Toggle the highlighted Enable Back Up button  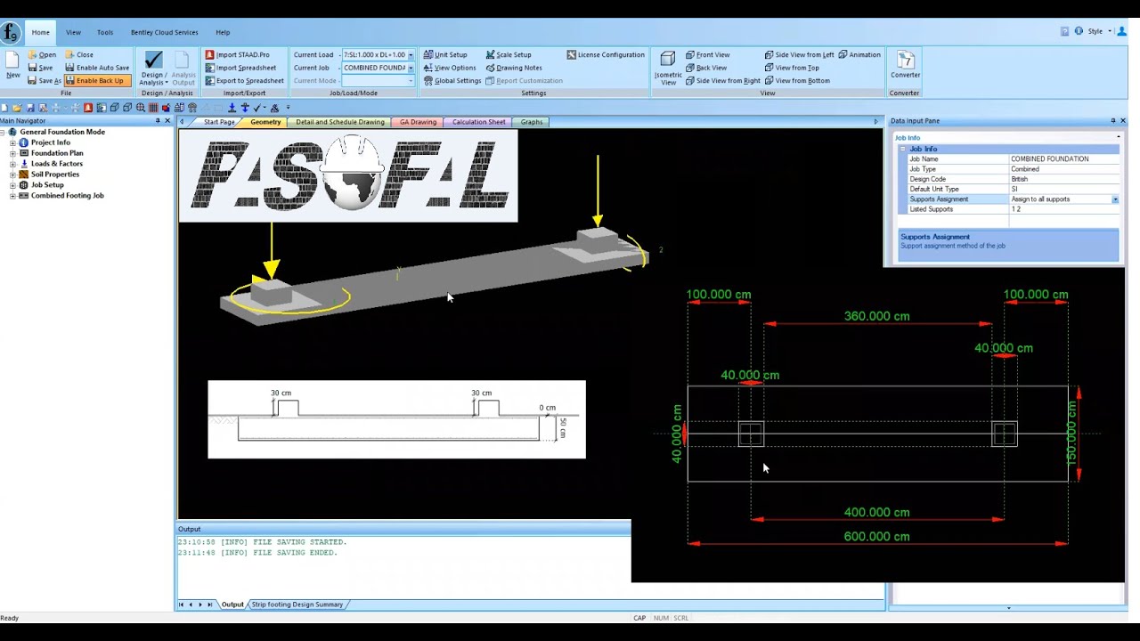[x=97, y=80]
